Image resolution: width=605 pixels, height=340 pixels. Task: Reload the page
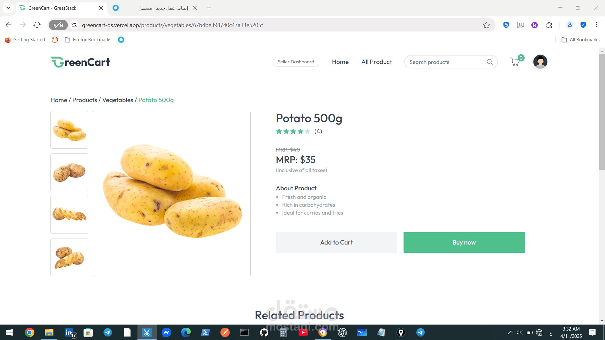click(37, 25)
